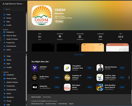This screenshot has height=106, width=132.
Task: Click Entertainment icon in lower sidebar
Action: point(4,90)
